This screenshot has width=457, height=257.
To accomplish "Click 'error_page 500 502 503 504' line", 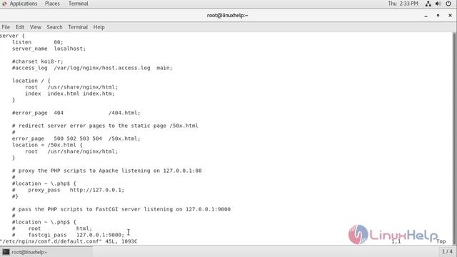I will (x=76, y=138).
